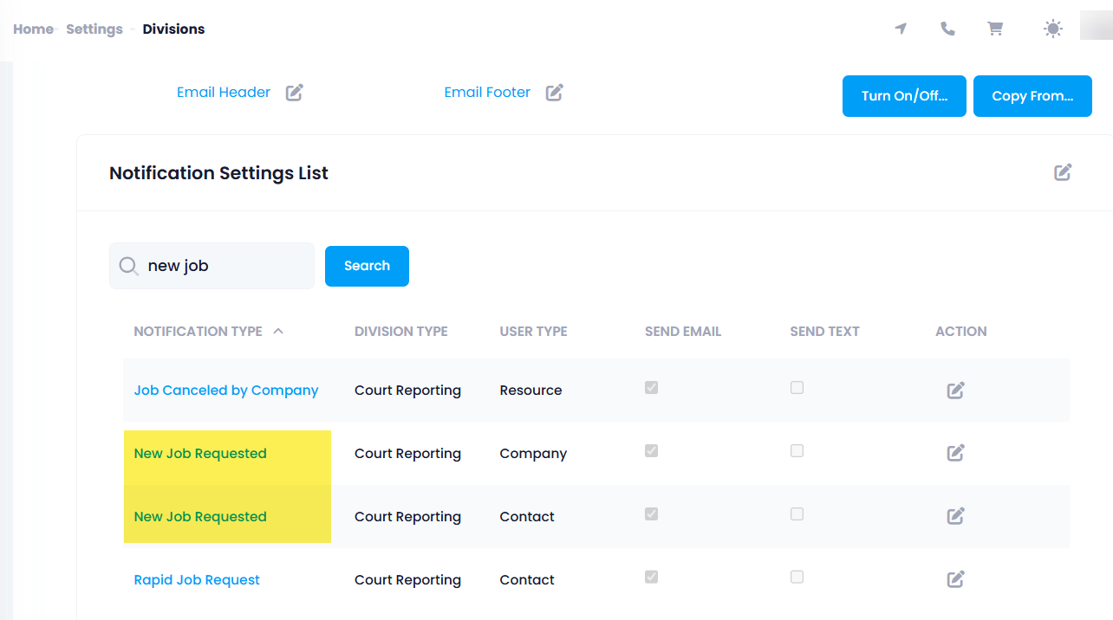This screenshot has width=1113, height=620.
Task: Click the Action column header
Action: 961,331
